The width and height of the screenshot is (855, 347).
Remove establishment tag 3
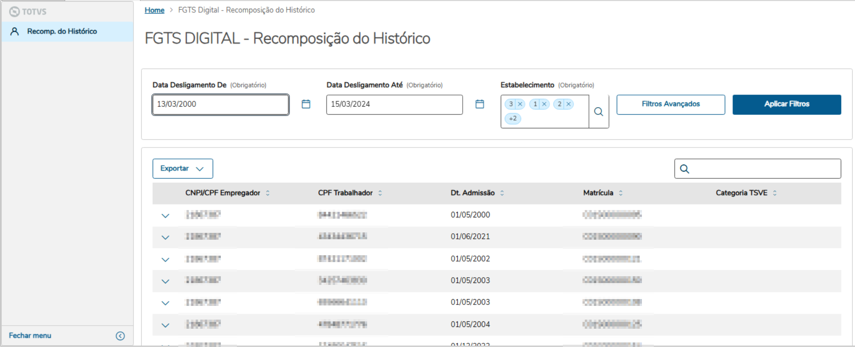point(520,104)
